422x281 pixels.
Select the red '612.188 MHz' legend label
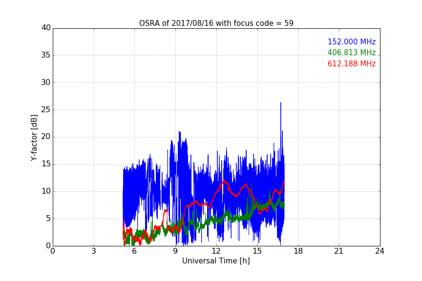(x=352, y=64)
